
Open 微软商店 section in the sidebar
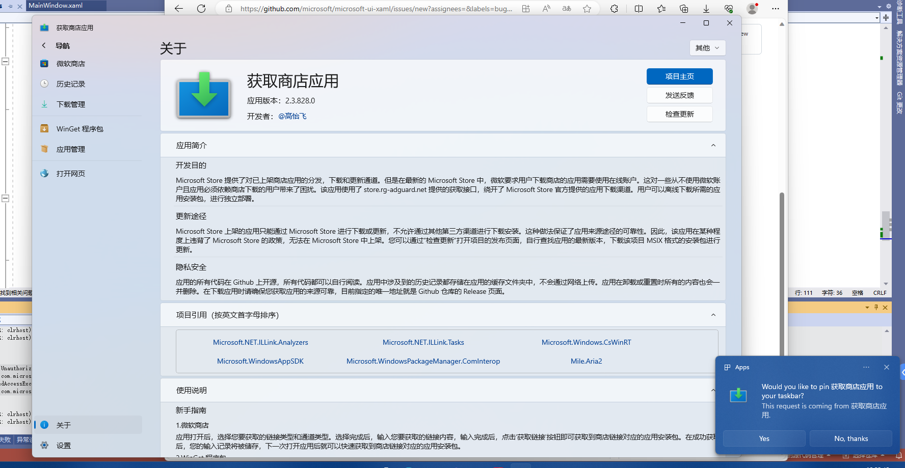pos(71,63)
